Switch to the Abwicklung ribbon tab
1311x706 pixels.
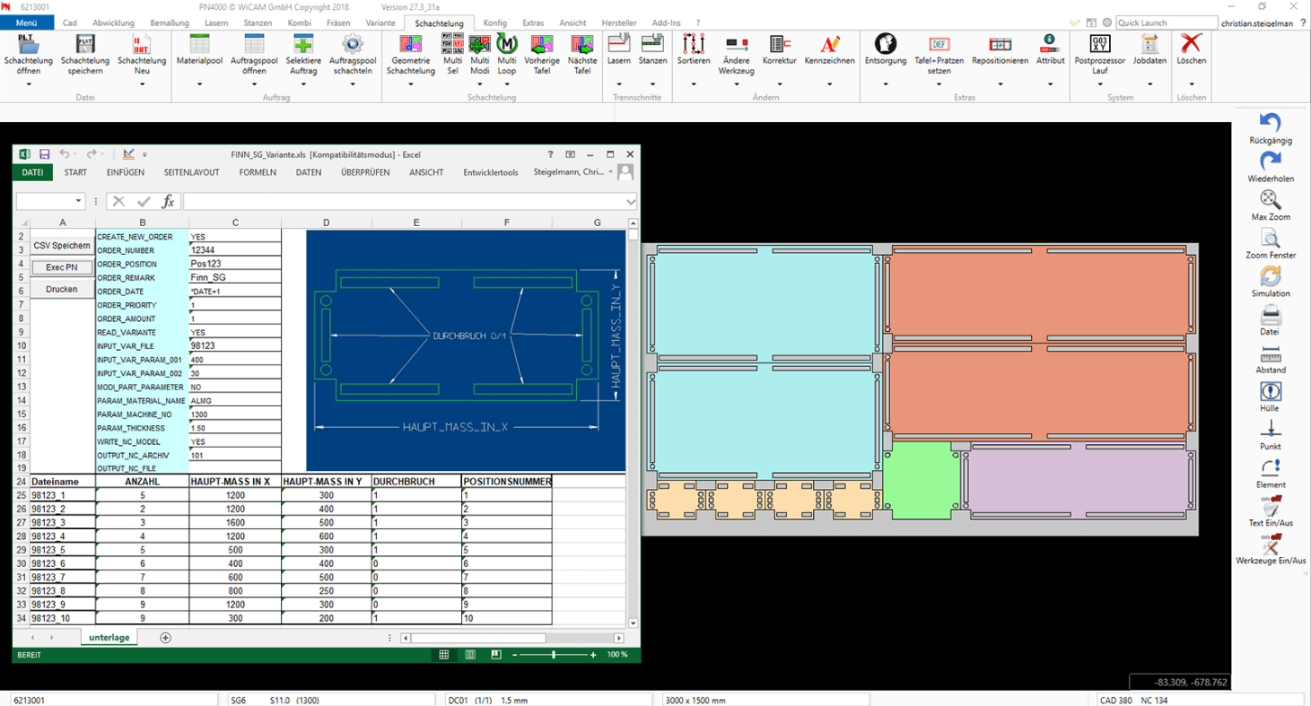coord(114,22)
